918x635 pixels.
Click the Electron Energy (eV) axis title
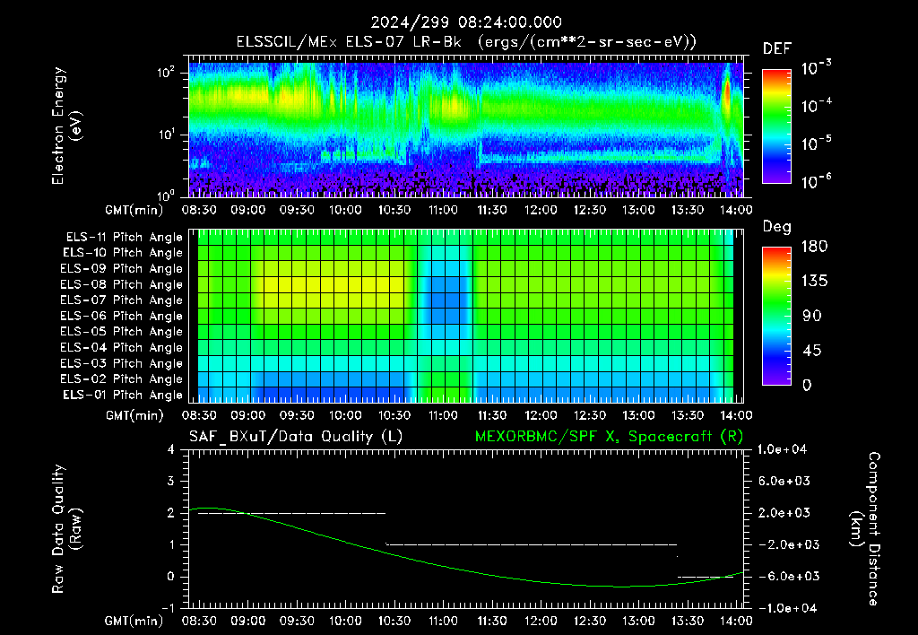tap(66, 126)
